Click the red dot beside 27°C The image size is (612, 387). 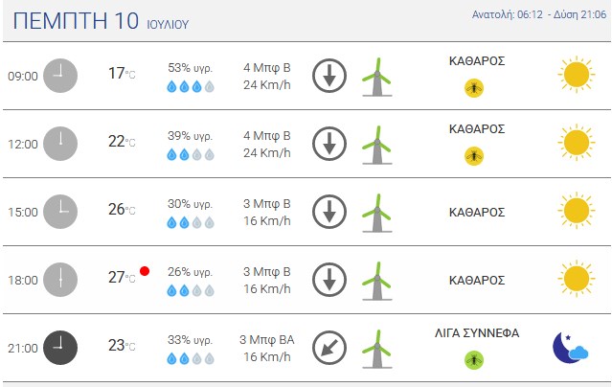[x=145, y=271]
